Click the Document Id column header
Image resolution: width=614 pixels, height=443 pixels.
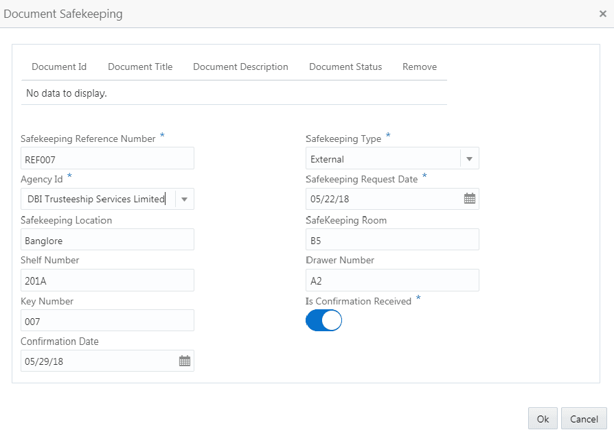59,67
